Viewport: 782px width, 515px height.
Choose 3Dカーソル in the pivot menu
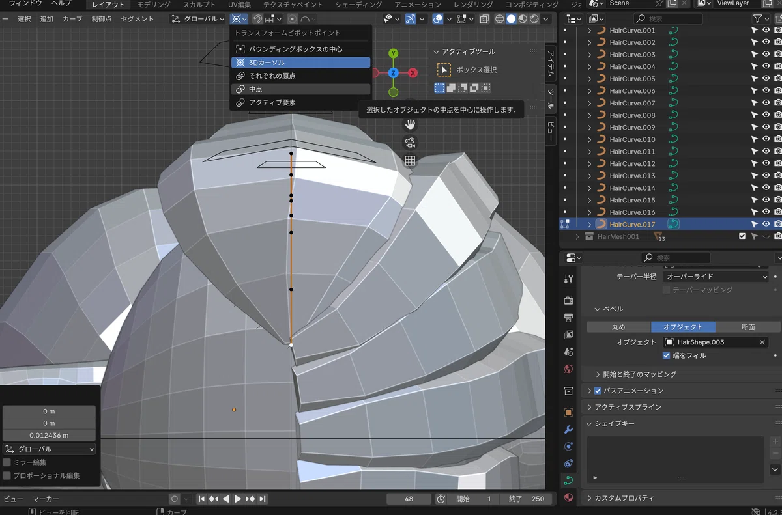pos(300,63)
